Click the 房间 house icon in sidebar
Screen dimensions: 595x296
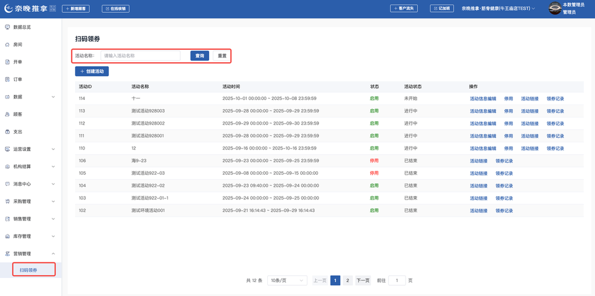[7, 45]
